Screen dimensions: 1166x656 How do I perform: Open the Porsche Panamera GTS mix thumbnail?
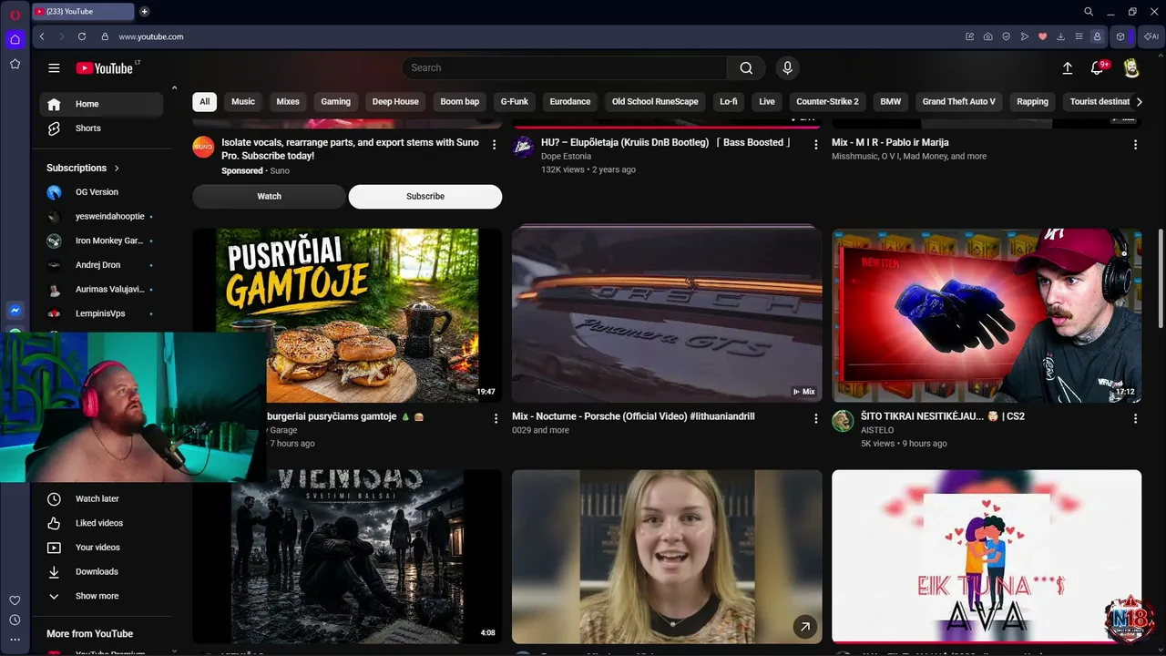coord(667,315)
